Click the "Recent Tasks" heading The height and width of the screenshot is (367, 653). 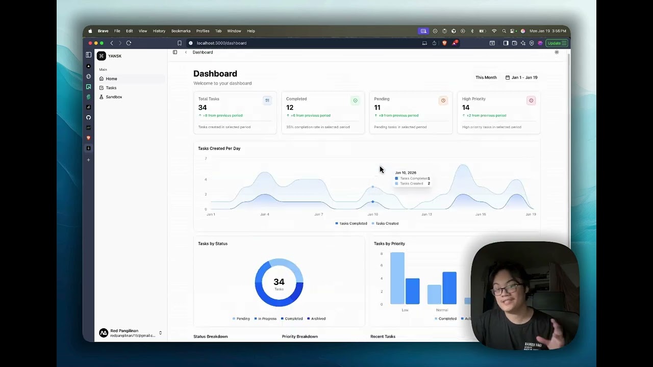pos(383,336)
